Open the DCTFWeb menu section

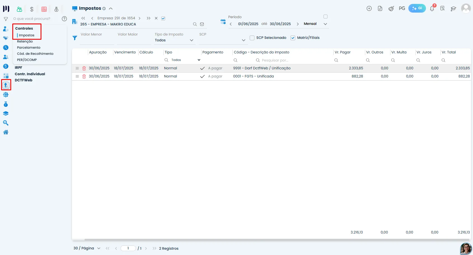coord(24,80)
